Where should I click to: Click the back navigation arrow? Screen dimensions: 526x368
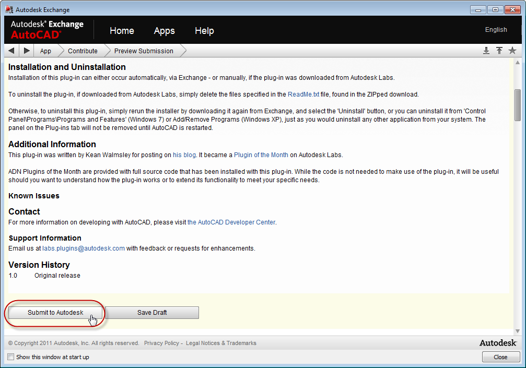(11, 51)
